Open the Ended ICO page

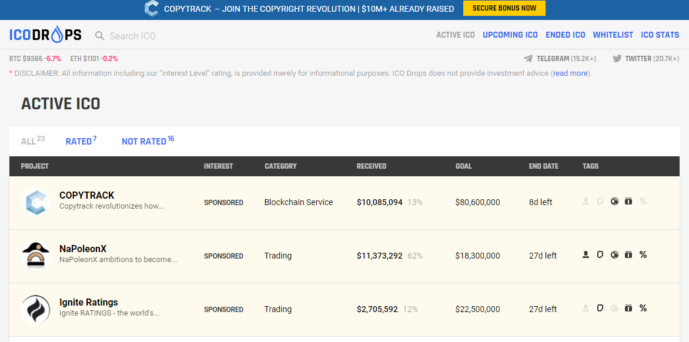[565, 35]
